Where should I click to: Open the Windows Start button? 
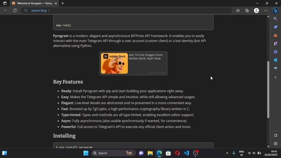(x=86, y=153)
